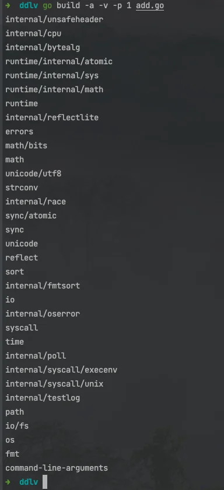Click the unicode/utf8 package line
224x490 pixels.
pyautogui.click(x=33, y=173)
